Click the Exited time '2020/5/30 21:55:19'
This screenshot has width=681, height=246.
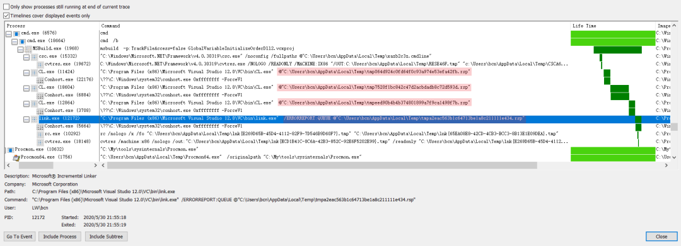105,225
